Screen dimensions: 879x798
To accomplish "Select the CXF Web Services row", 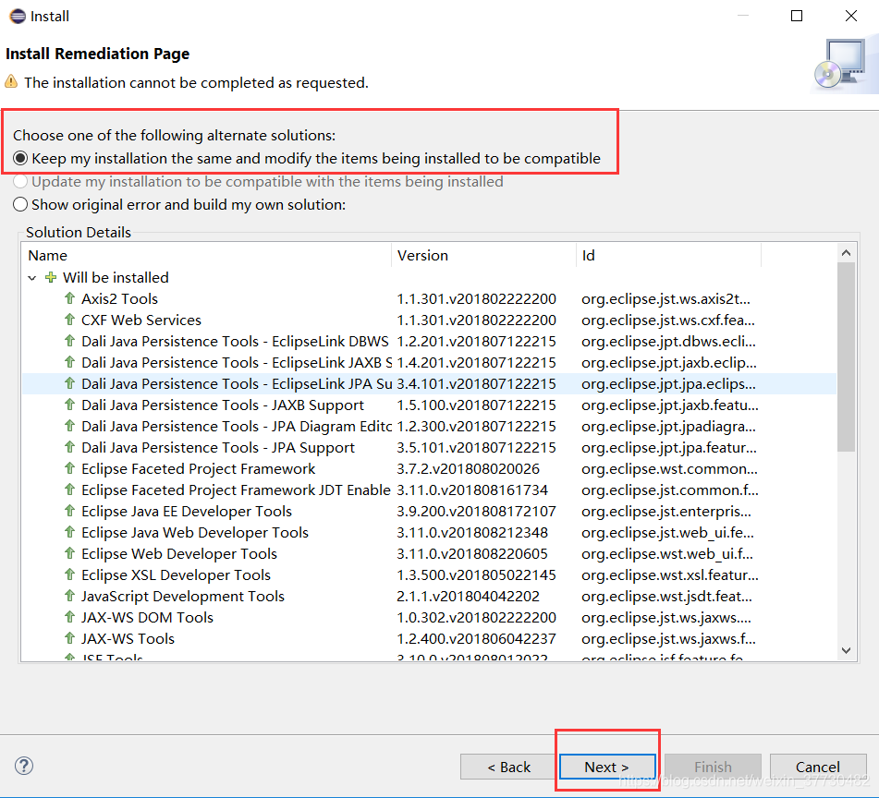I will (429, 320).
